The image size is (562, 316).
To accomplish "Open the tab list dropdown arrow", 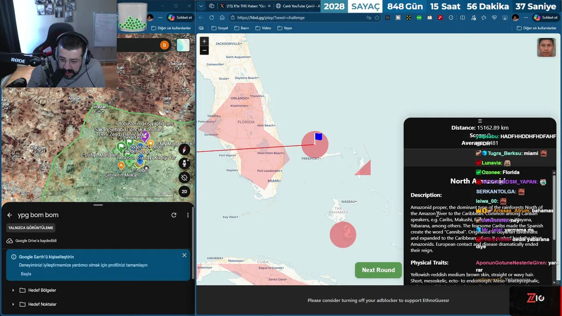I will coord(201,6).
